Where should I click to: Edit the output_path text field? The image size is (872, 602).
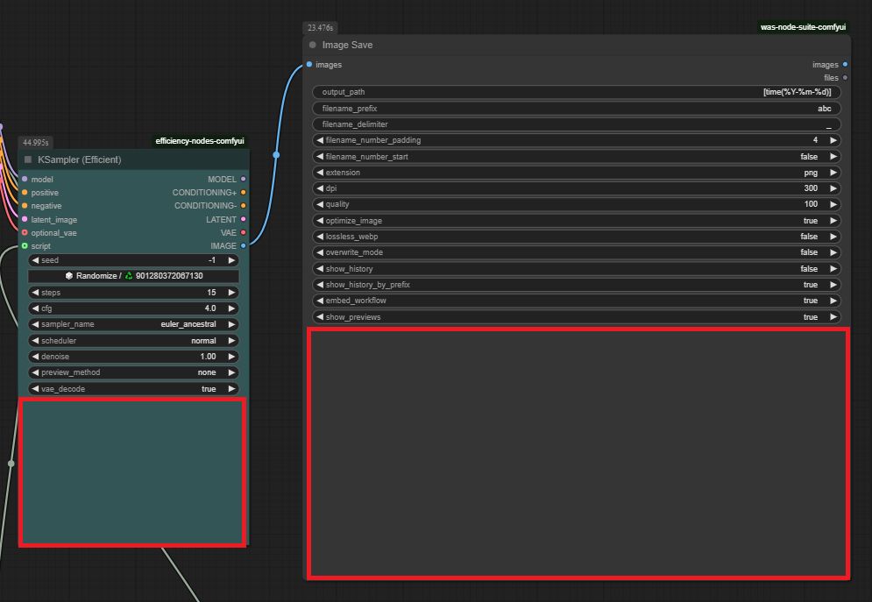(577, 92)
